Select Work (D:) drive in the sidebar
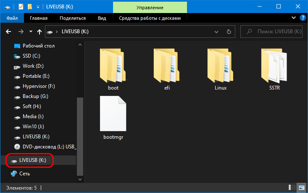Screen dimensions: 308x193 pyautogui.click(x=33, y=66)
